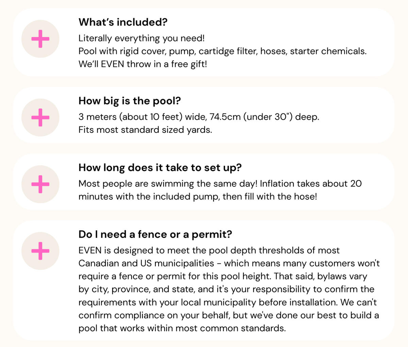Click the "confirm compliance on your behalf" line
This screenshot has width=408, height=347.
(x=229, y=315)
